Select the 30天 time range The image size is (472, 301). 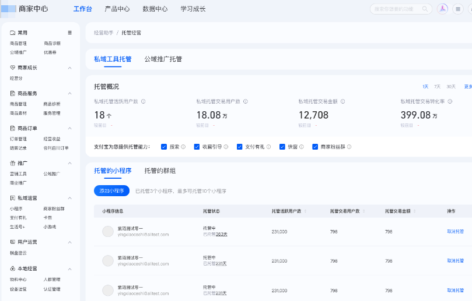(451, 87)
